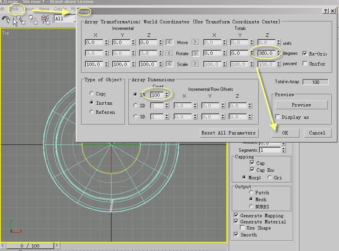The width and height of the screenshot is (339, 251).
Task: Click Reset All Parameters button
Action: click(229, 133)
